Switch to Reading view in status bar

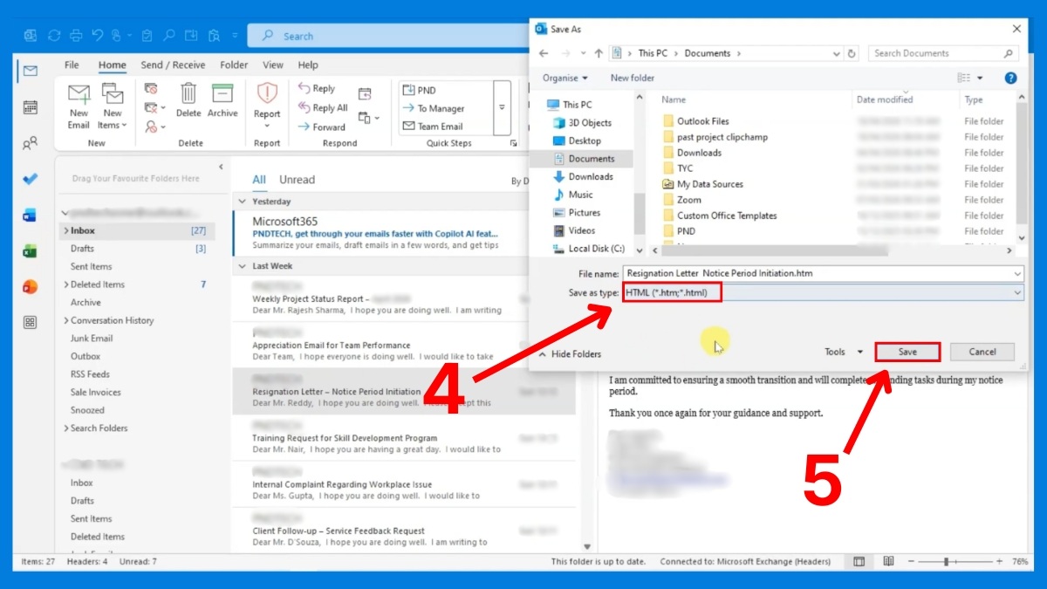point(888,561)
